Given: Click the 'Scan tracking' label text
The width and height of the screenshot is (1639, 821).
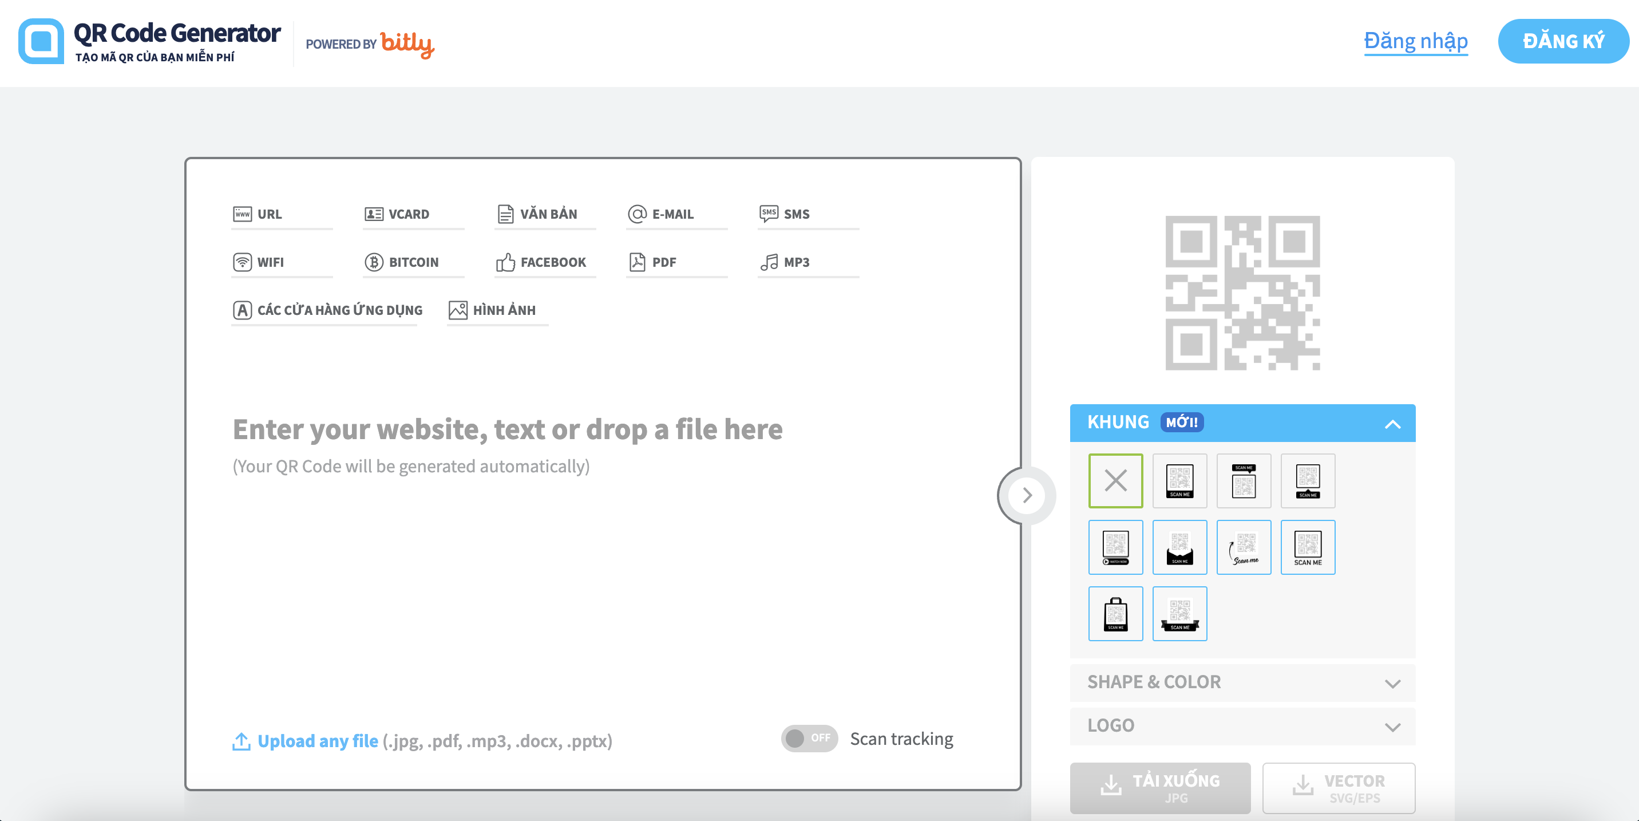Looking at the screenshot, I should coord(901,739).
